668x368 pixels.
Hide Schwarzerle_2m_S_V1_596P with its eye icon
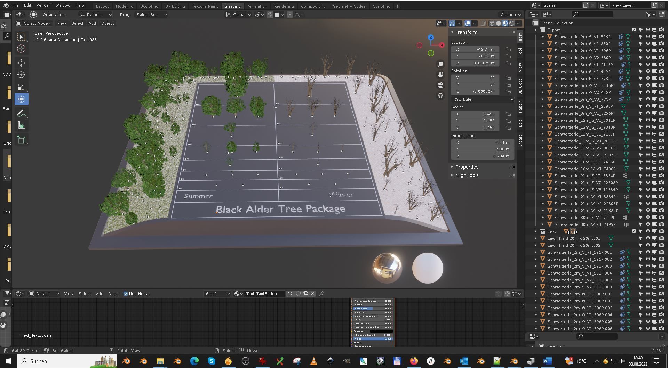(x=647, y=37)
